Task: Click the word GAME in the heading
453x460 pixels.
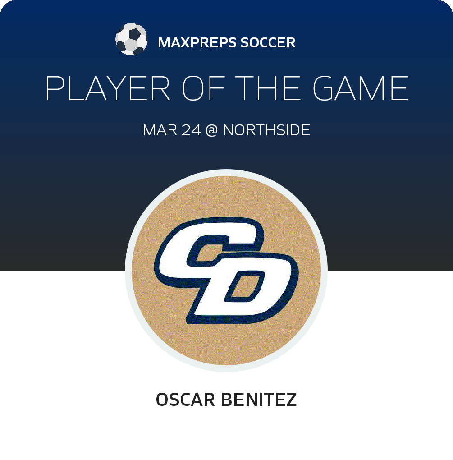Action: click(x=360, y=88)
